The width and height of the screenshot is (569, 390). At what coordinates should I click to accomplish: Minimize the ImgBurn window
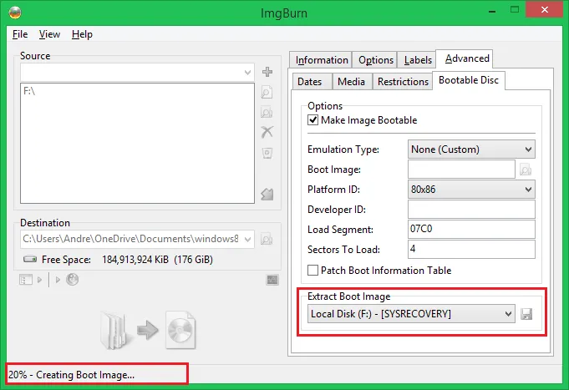[x=492, y=11]
